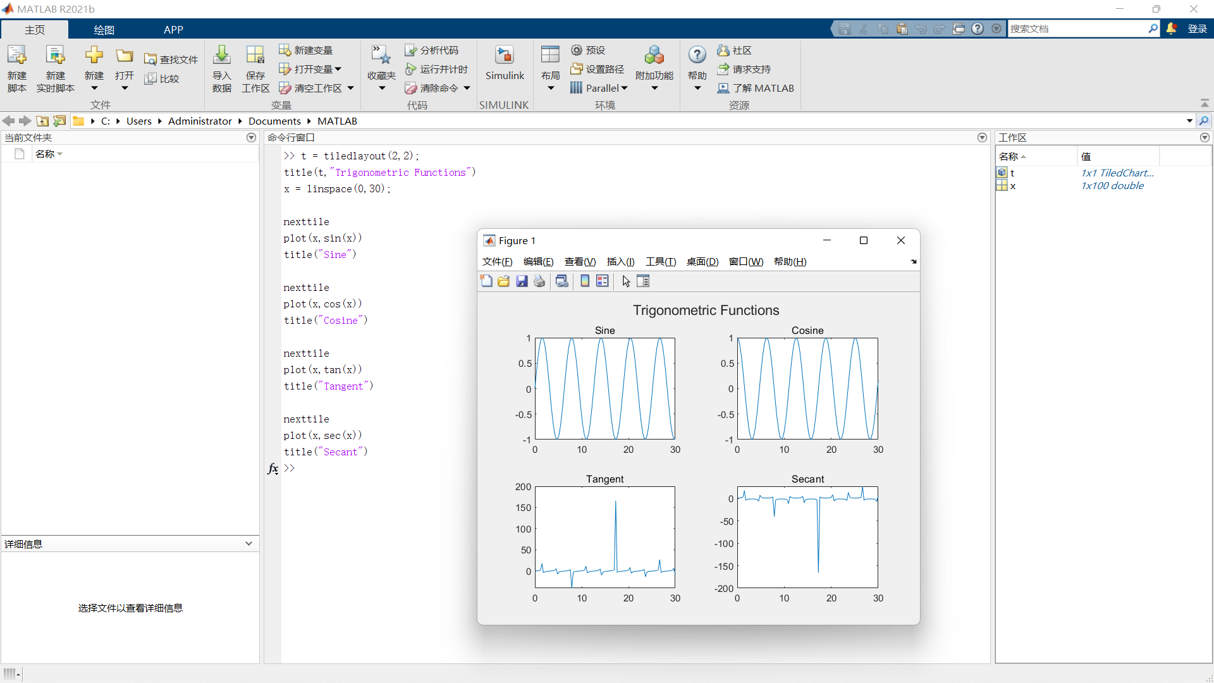This screenshot has height=683, width=1214.
Task: Select the Home (主页) tab
Action: [x=35, y=30]
